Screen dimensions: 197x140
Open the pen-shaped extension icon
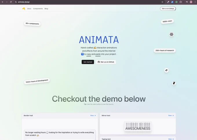pos(168,2)
